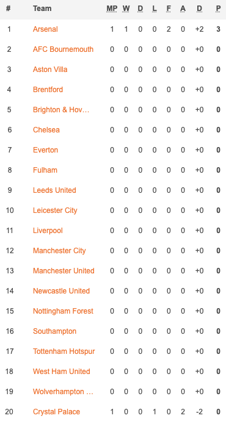Click the W wins column header
The image size is (226, 421).
[x=126, y=9]
